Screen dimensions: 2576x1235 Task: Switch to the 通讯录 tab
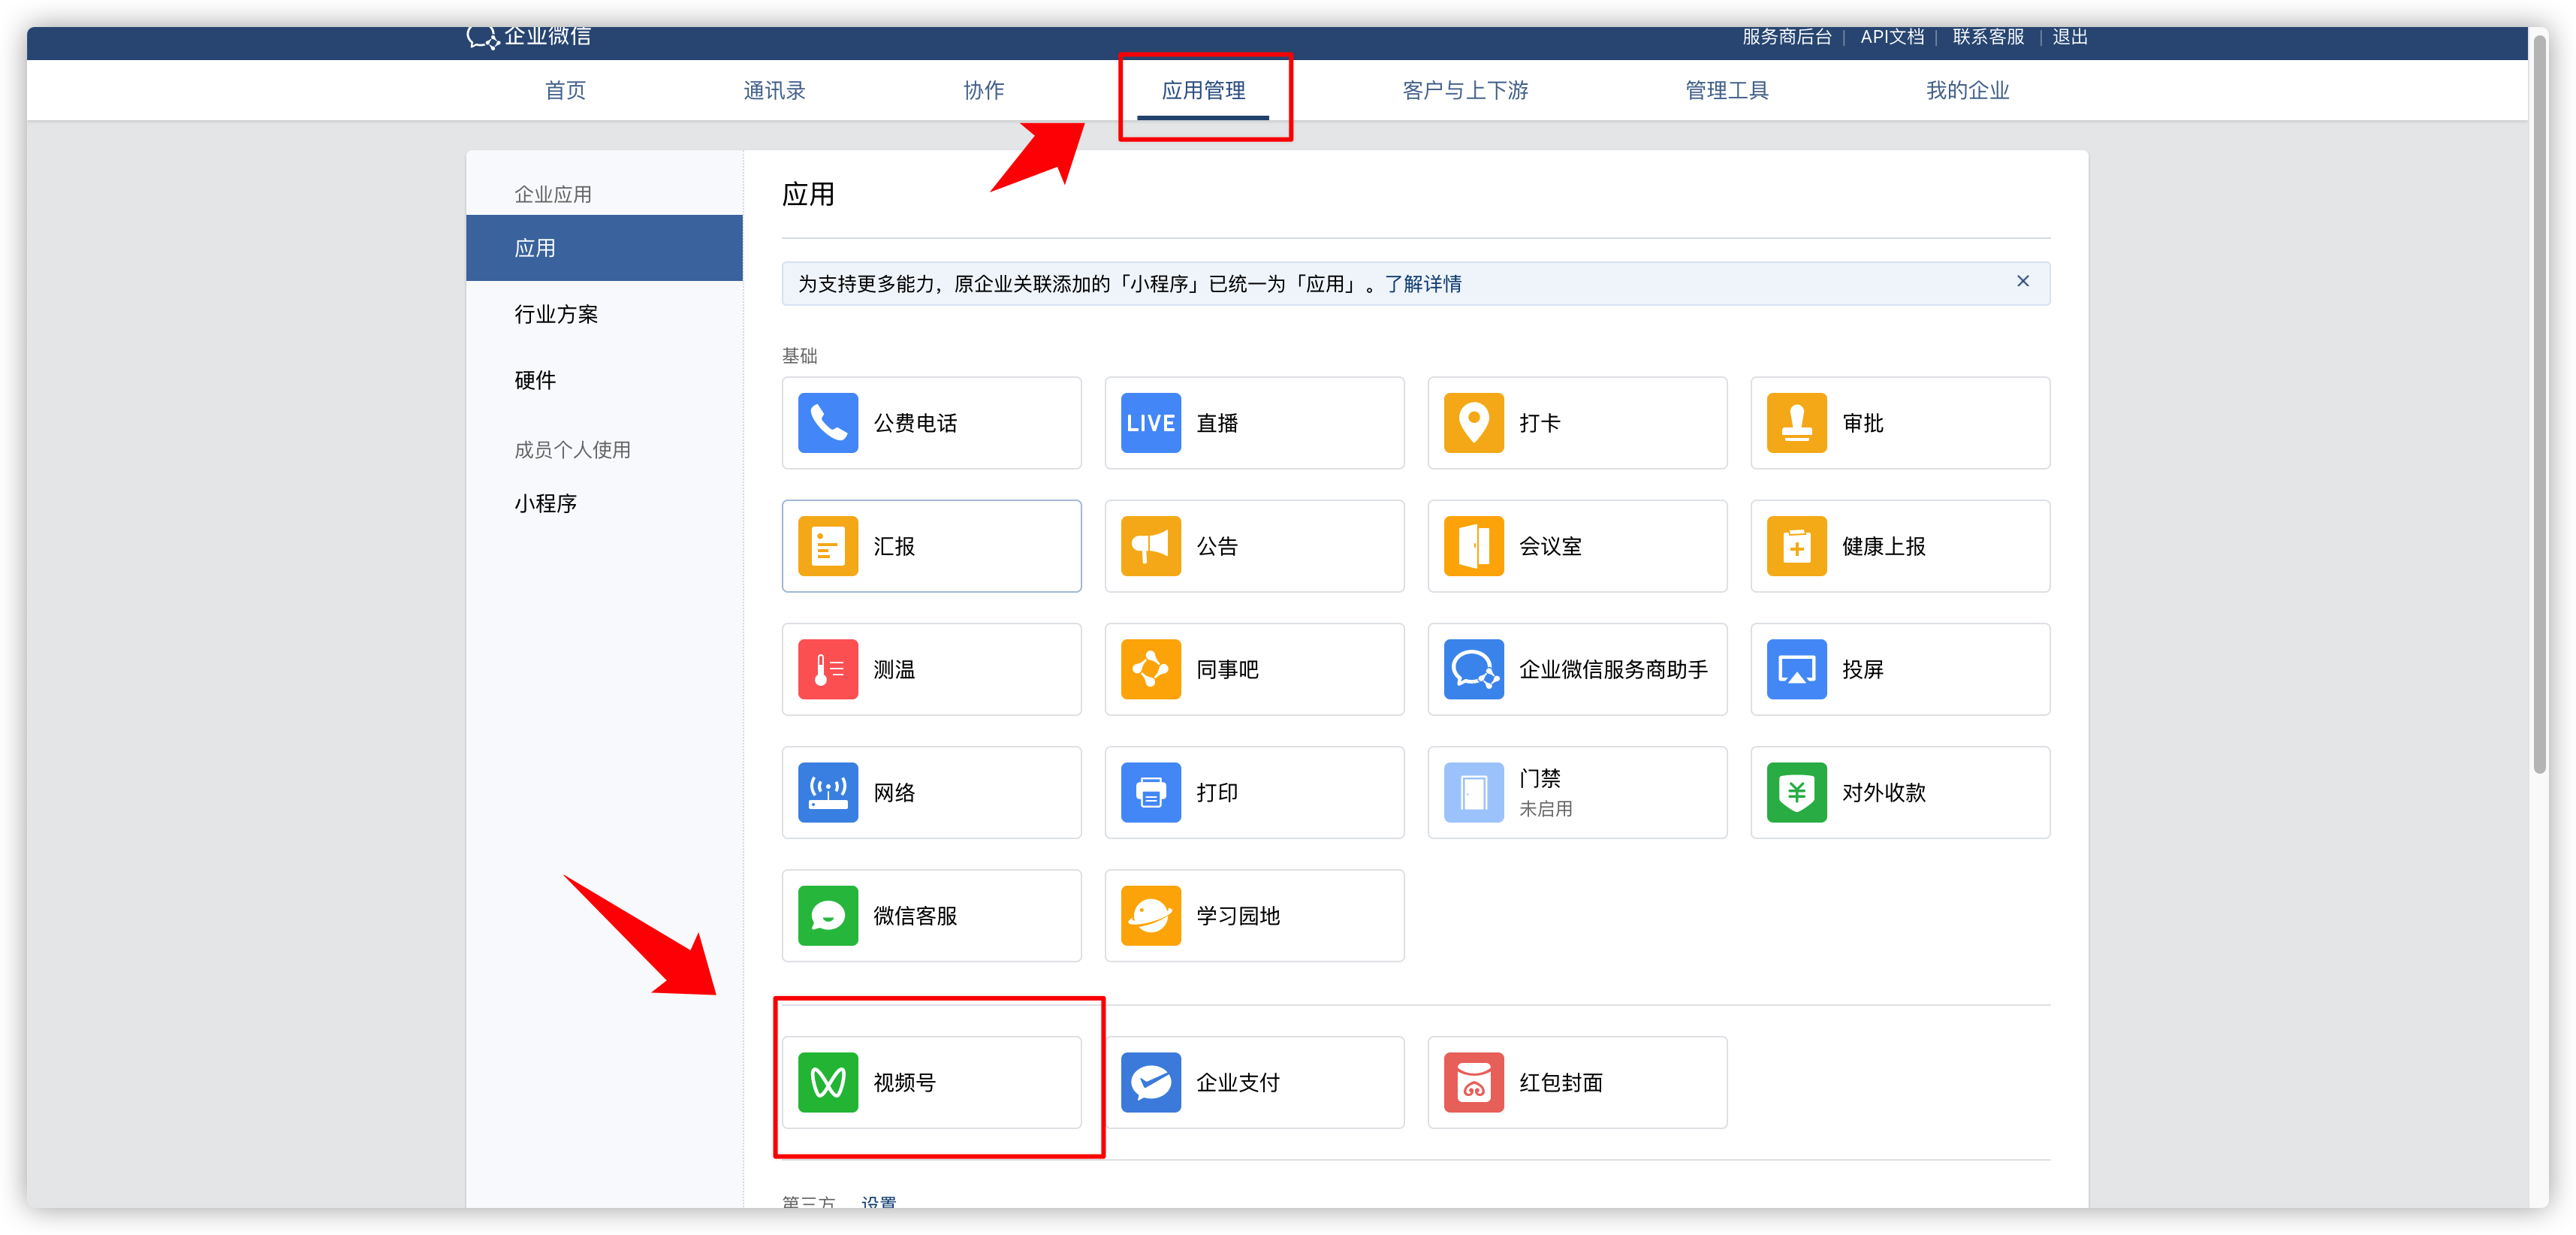click(x=774, y=91)
